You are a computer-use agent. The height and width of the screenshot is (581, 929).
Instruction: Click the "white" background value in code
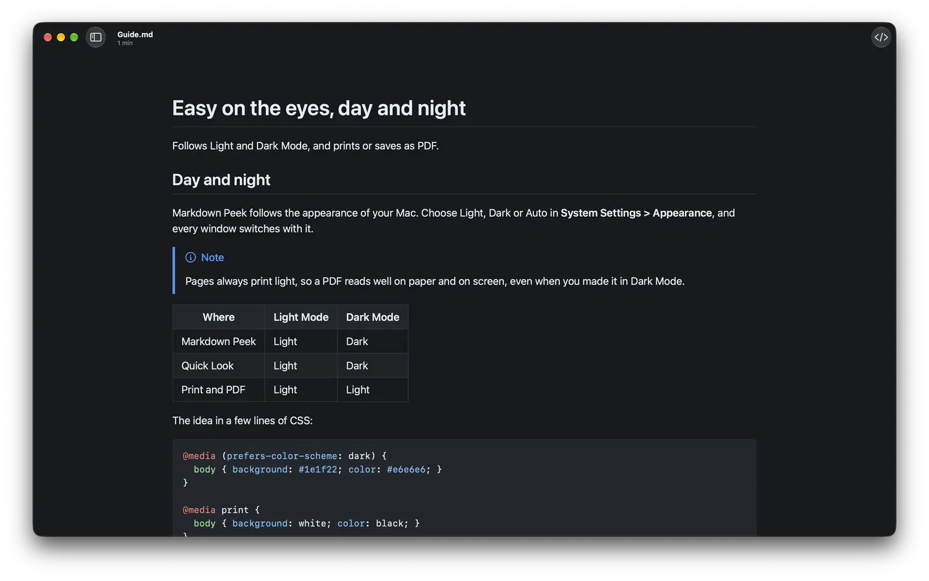(x=312, y=524)
